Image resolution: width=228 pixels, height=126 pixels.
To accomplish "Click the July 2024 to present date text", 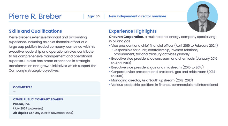I will [28, 108].
